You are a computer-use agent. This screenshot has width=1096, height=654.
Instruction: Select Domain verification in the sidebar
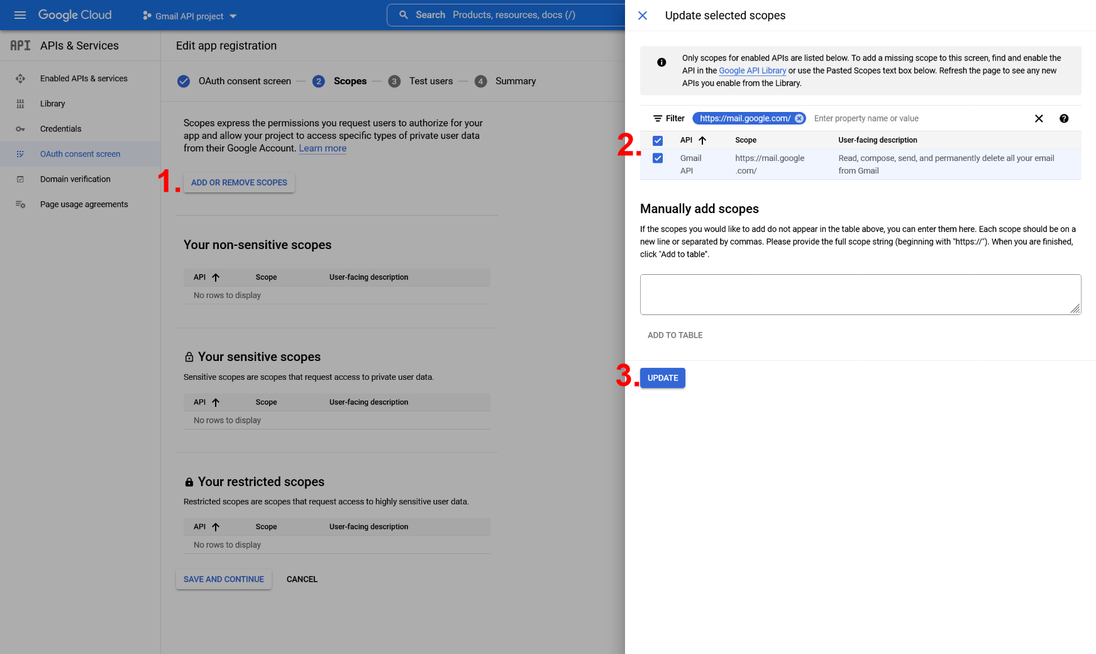pyautogui.click(x=75, y=179)
